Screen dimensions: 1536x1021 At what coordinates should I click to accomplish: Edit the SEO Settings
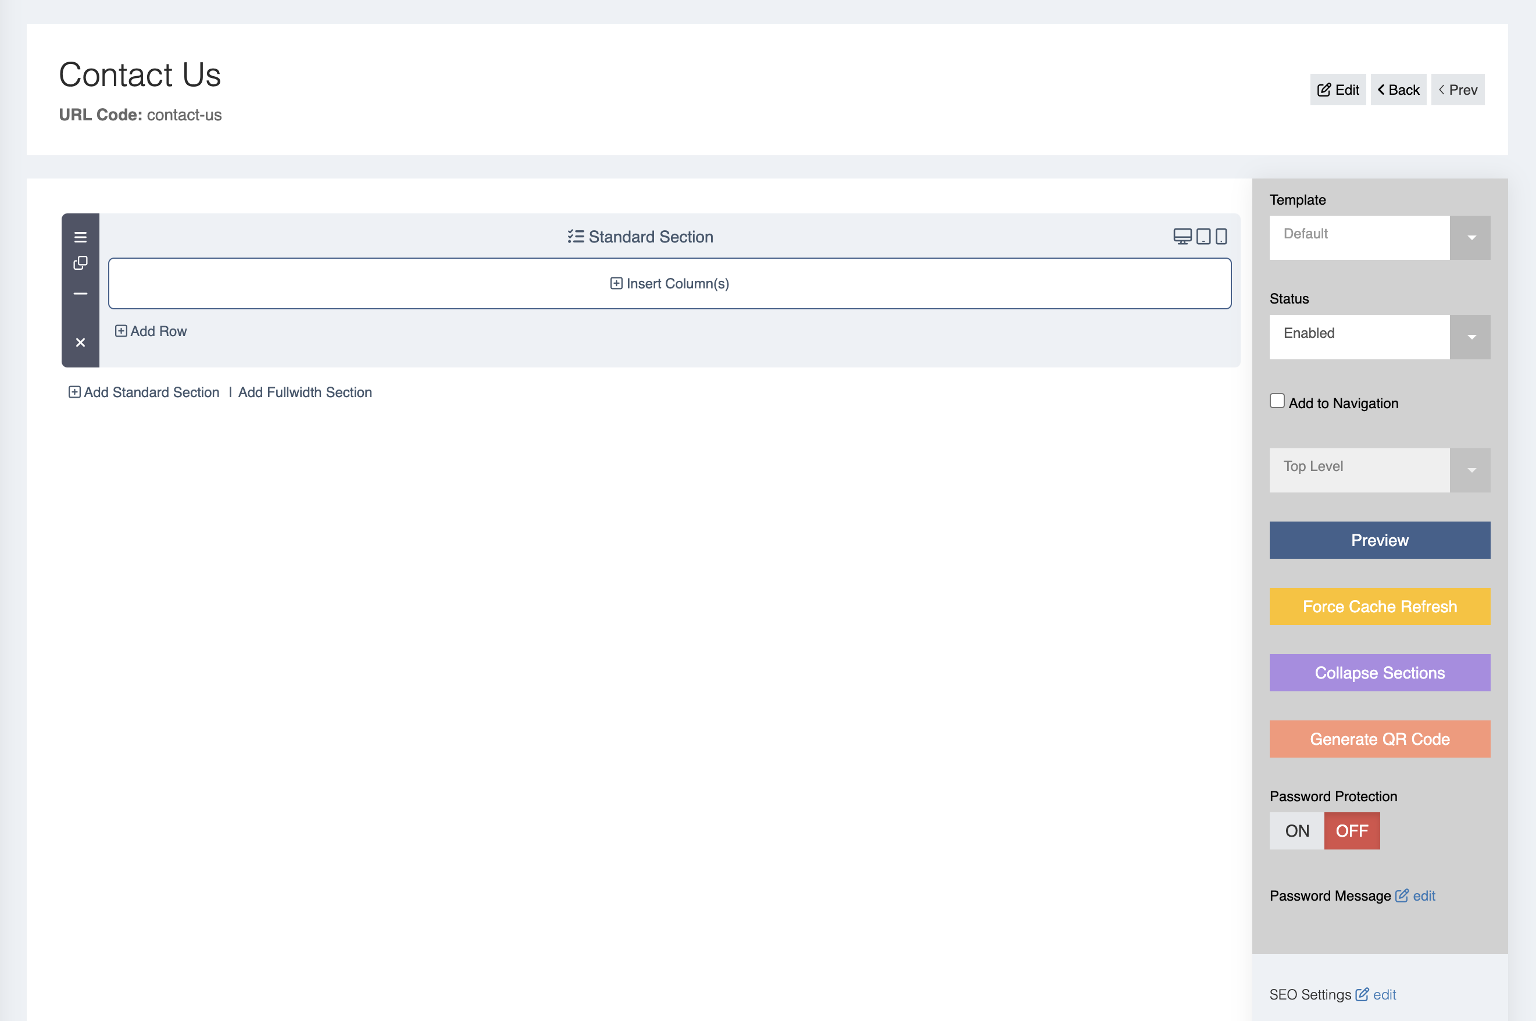click(1376, 995)
